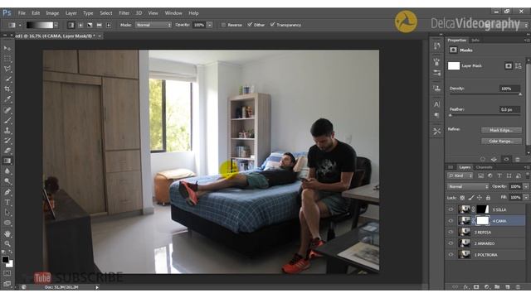Viewport: 531px width, 298px height.
Task: Open the Image menu
Action: [52, 13]
